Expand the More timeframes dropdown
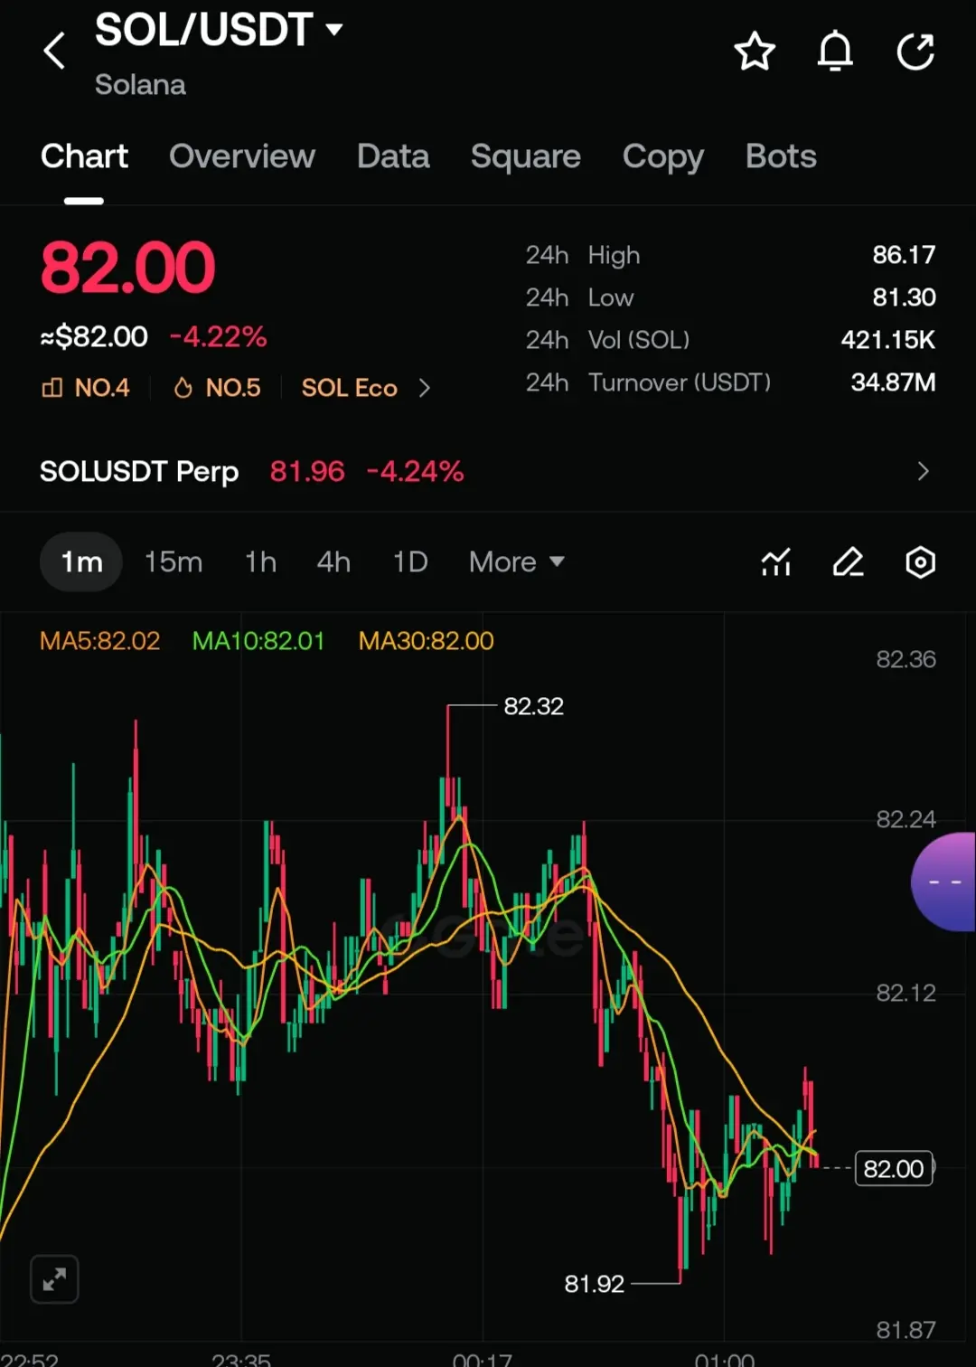The width and height of the screenshot is (976, 1367). [517, 562]
